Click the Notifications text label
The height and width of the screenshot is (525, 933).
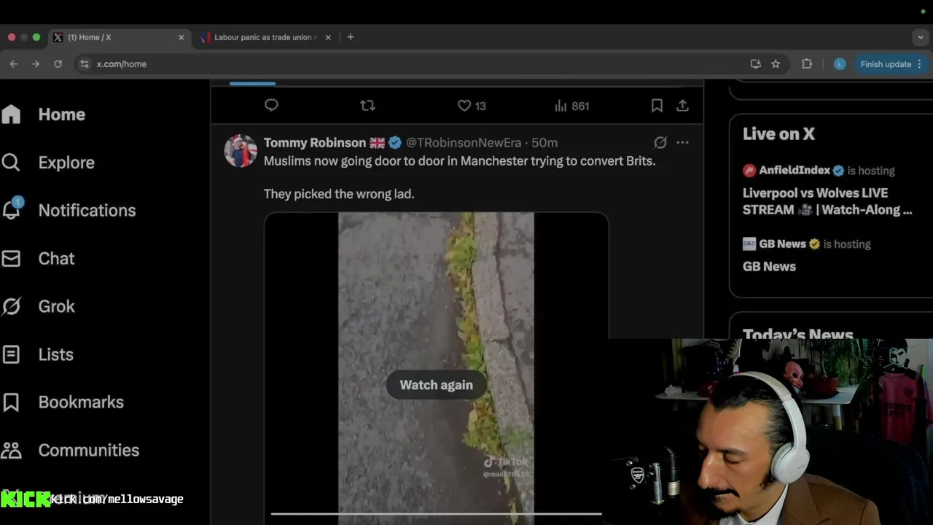(x=87, y=210)
